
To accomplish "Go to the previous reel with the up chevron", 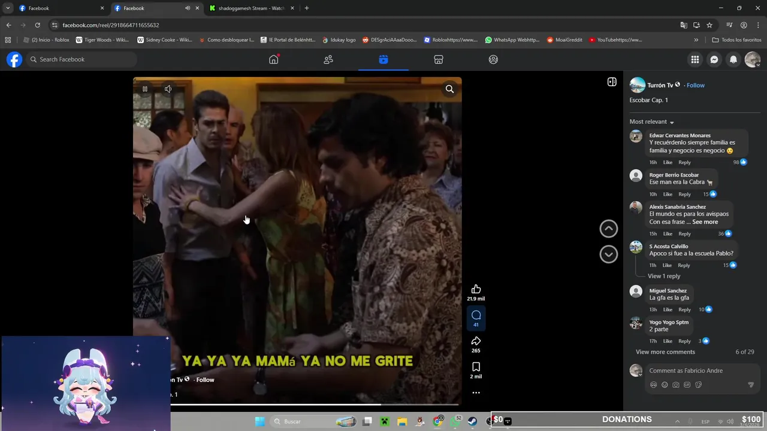I will coord(608,229).
